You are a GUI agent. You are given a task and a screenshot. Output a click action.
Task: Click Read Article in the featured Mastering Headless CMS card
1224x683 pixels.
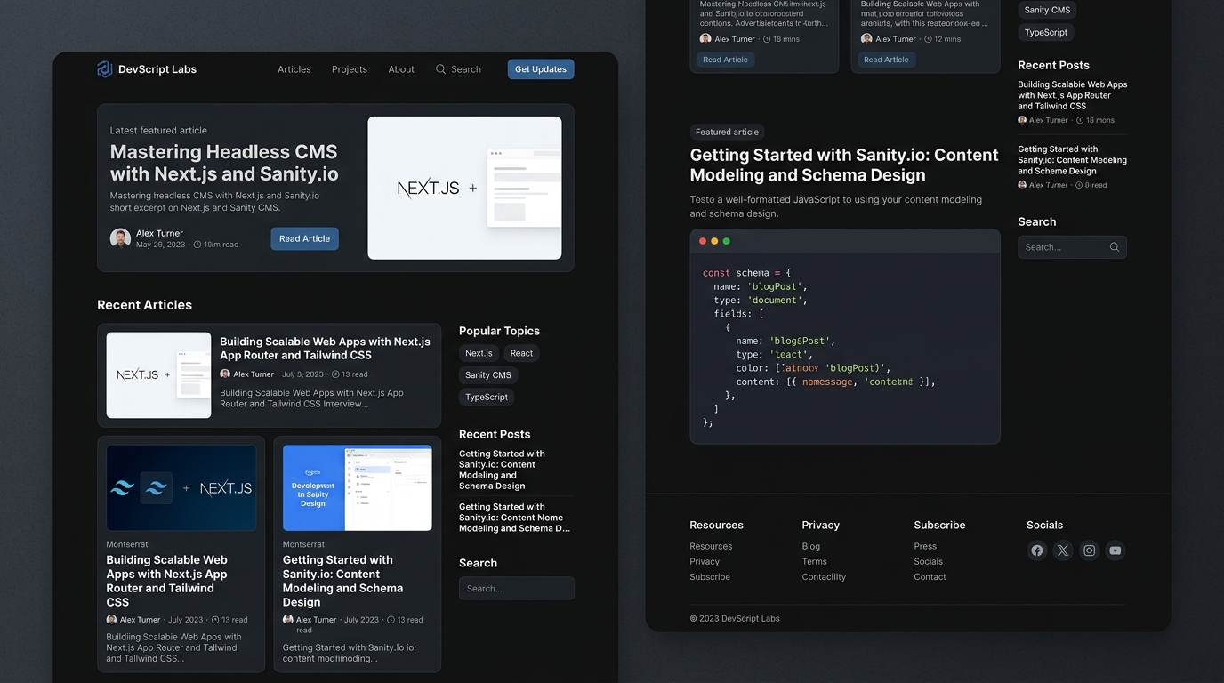pos(304,238)
